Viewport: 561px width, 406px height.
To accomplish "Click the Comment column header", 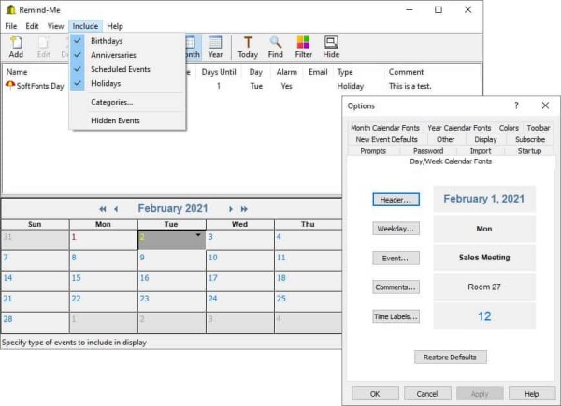I will point(406,72).
